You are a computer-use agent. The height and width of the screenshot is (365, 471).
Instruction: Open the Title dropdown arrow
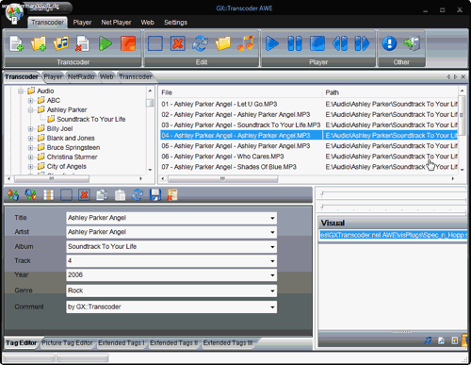(x=272, y=218)
